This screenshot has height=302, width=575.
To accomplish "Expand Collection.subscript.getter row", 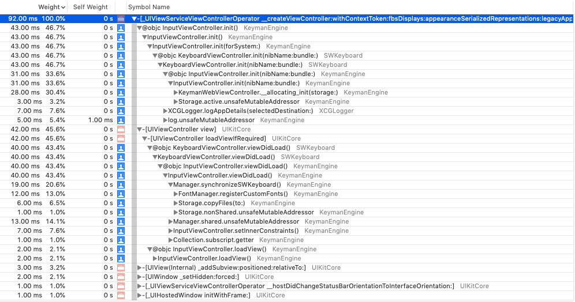I will click(x=170, y=240).
